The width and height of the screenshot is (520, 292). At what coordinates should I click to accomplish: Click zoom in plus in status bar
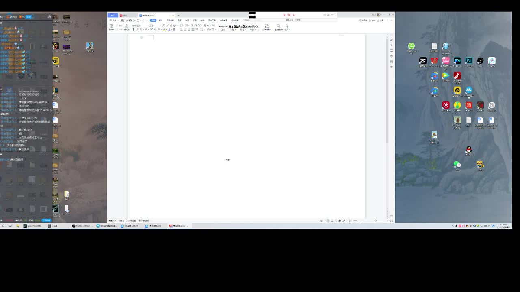pos(388,221)
